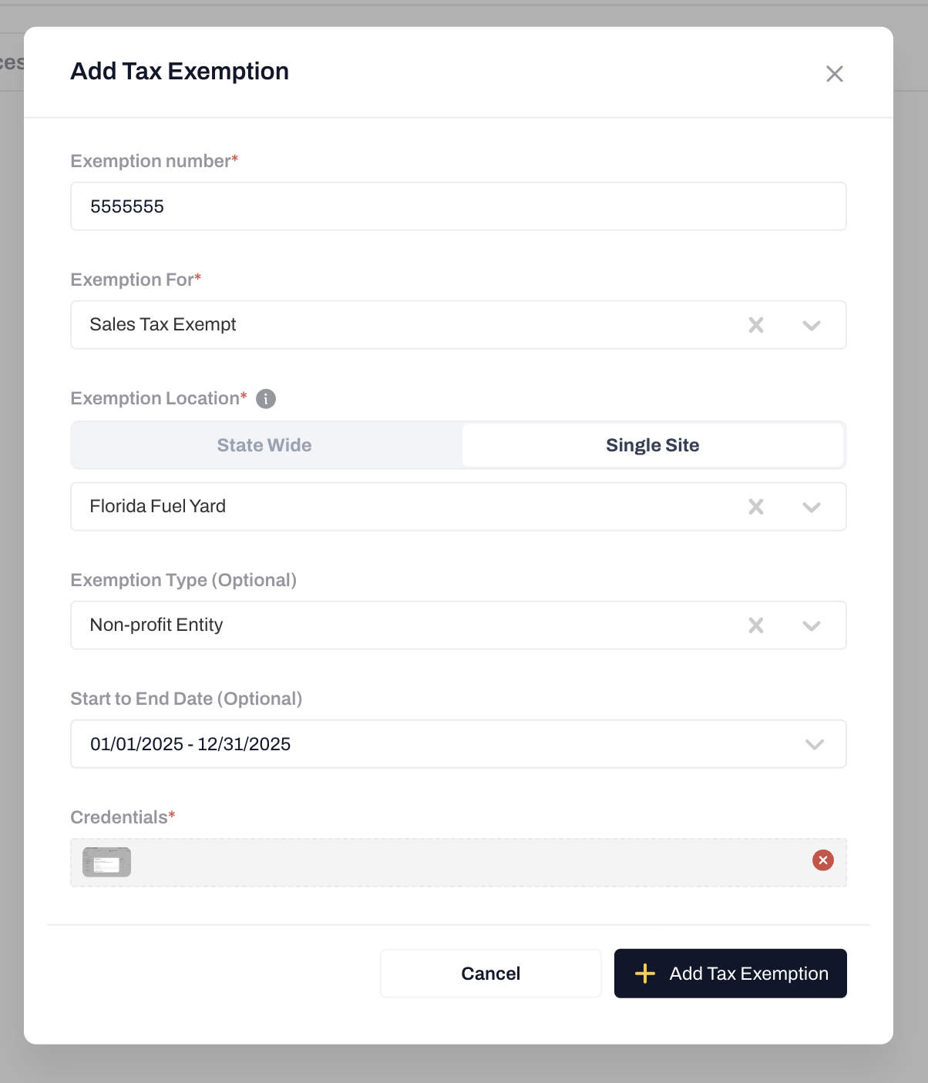Click the Cancel button
Viewport: 928px width, 1083px height.
(x=490, y=974)
